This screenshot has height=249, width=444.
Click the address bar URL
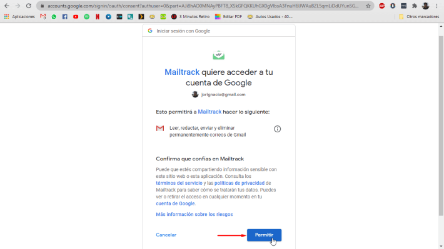pos(203,6)
